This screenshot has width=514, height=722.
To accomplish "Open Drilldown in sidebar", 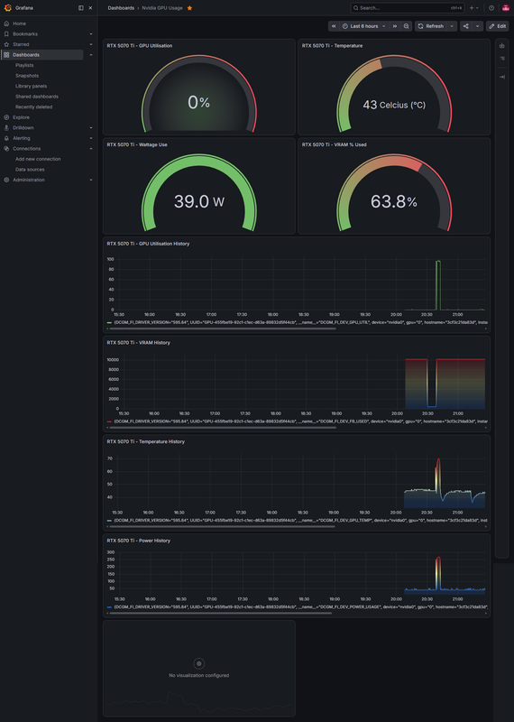I will pyautogui.click(x=23, y=127).
